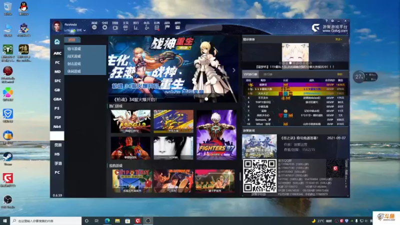Select PC category in sidebar
400x225 pixels.
[x=57, y=172]
